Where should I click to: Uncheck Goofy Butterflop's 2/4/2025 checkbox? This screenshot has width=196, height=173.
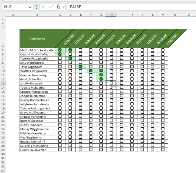tap(101, 79)
